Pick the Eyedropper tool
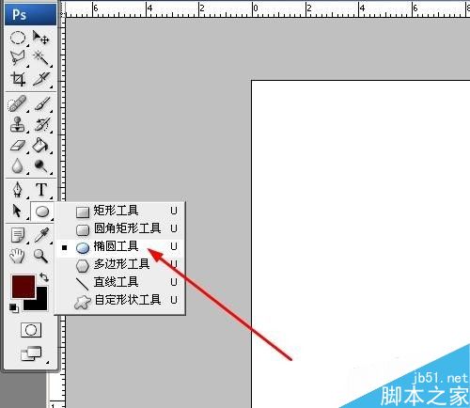 (41, 235)
